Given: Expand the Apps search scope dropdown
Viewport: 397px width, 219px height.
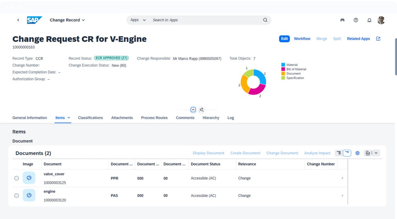Looking at the screenshot, I should 138,20.
